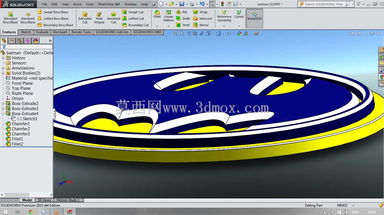
Task: Open the Curves tools
Action: 239,14
